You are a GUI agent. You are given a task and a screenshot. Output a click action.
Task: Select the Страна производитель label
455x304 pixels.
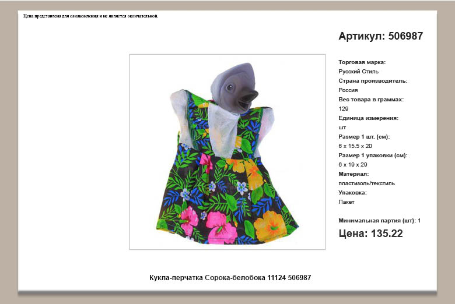coord(373,81)
